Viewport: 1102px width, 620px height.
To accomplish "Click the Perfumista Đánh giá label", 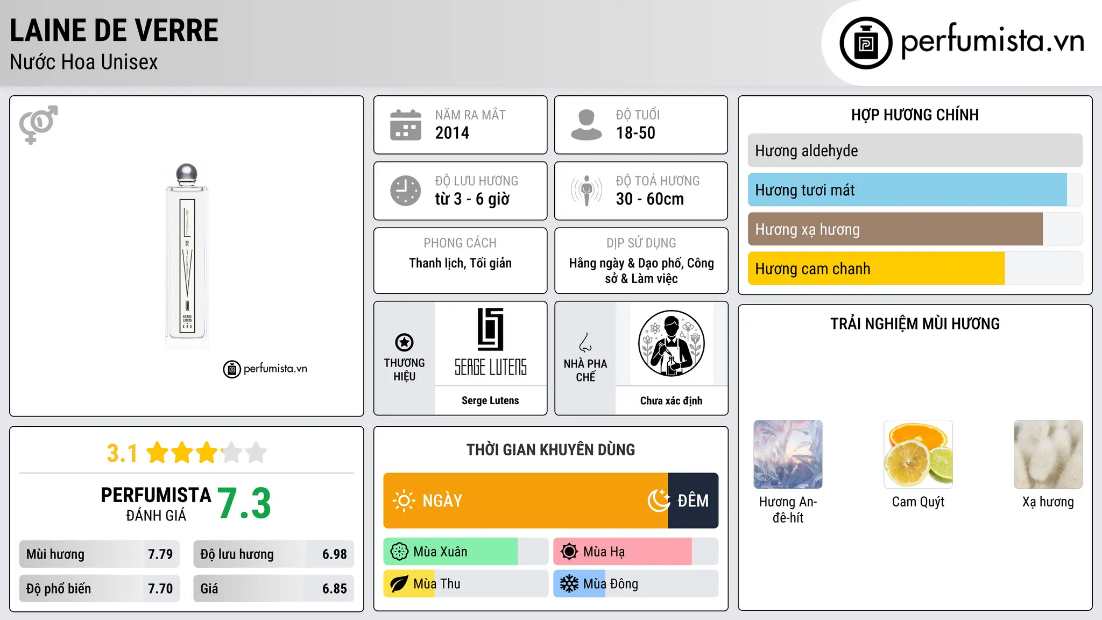I will coord(156,504).
